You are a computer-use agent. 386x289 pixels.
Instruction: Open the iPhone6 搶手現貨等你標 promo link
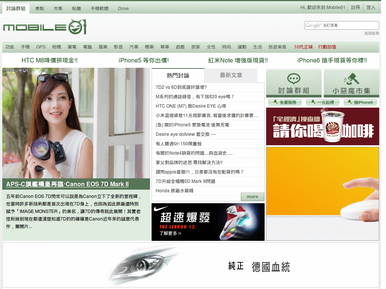332,61
